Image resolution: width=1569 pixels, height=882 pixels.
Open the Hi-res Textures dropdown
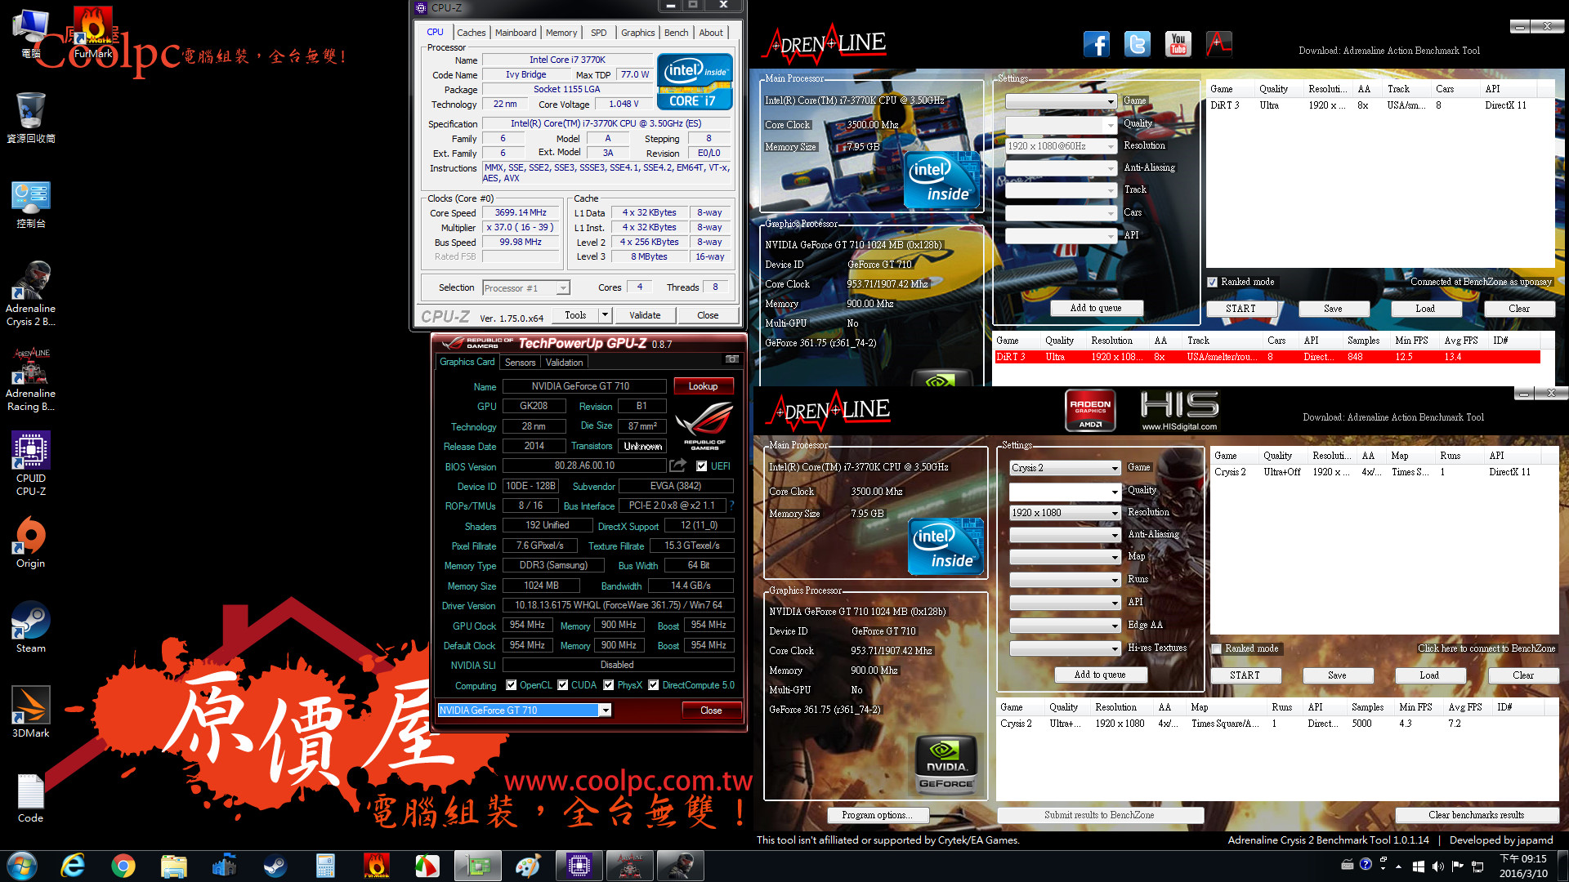pyautogui.click(x=1065, y=648)
